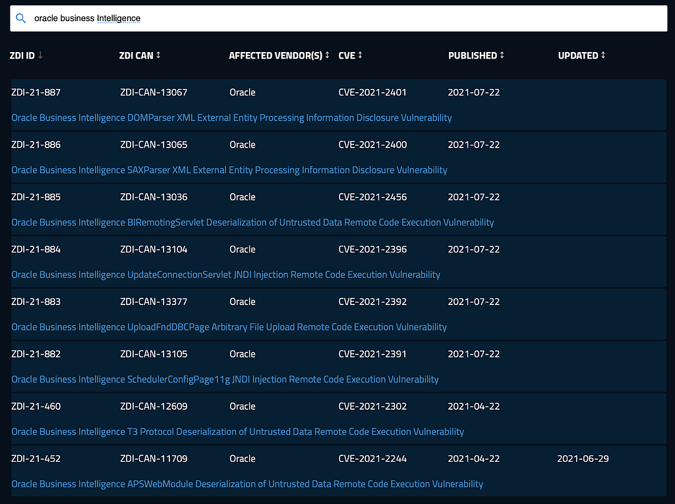Click the CVE-2021-2396 entry

click(372, 249)
